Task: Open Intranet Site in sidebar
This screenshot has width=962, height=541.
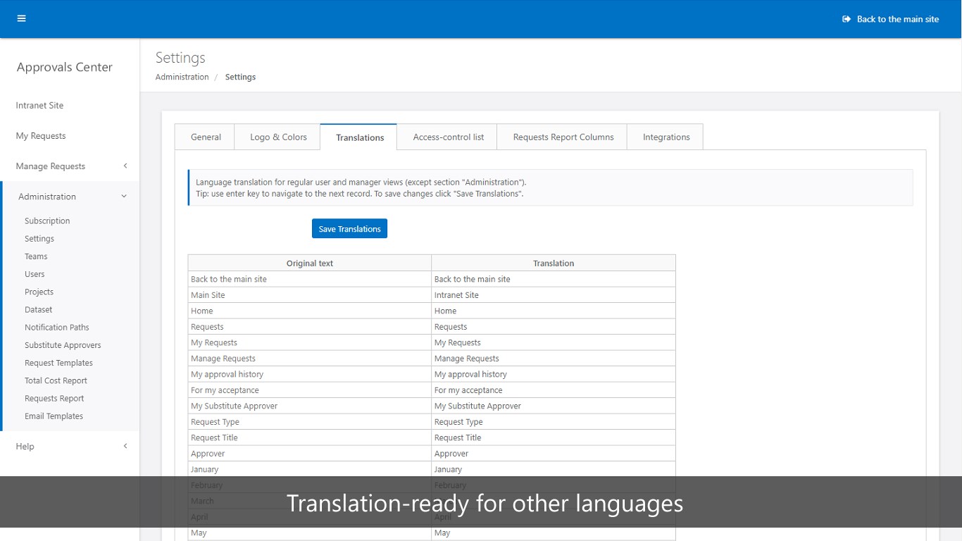Action: coord(39,105)
